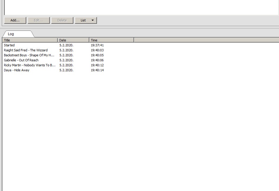Image resolution: width=279 pixels, height=191 pixels.
Task: Click time value 19:40:03
Action: 97,50
